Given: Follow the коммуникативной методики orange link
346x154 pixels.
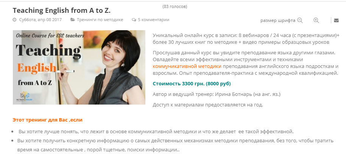Looking at the screenshot, I should tap(187, 66).
